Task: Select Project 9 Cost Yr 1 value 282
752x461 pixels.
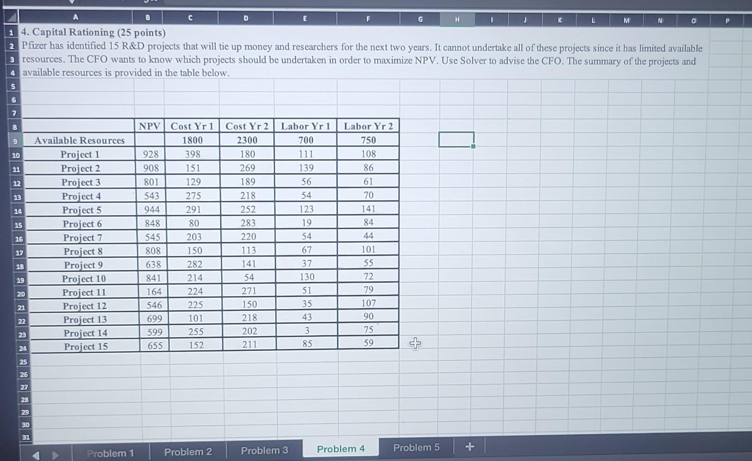Action: (194, 264)
